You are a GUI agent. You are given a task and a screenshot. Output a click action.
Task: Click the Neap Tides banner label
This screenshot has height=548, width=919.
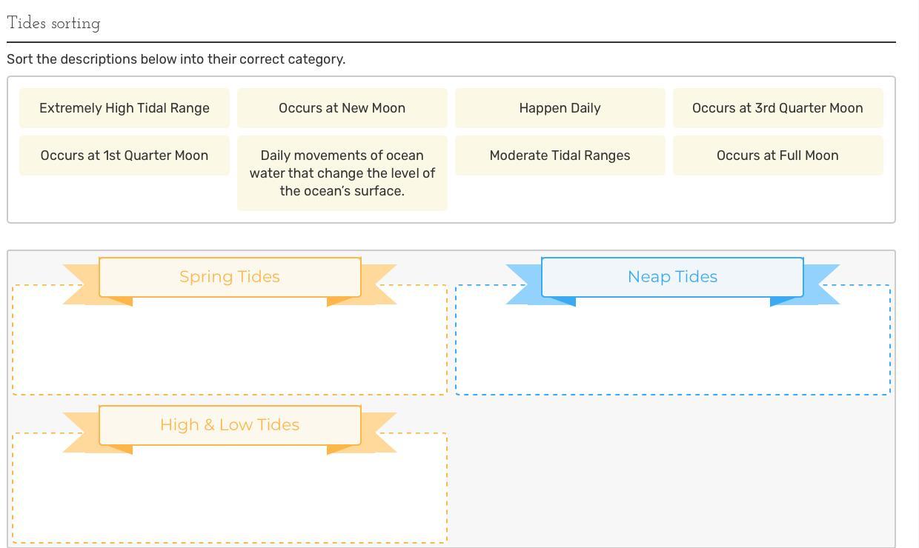[672, 277]
